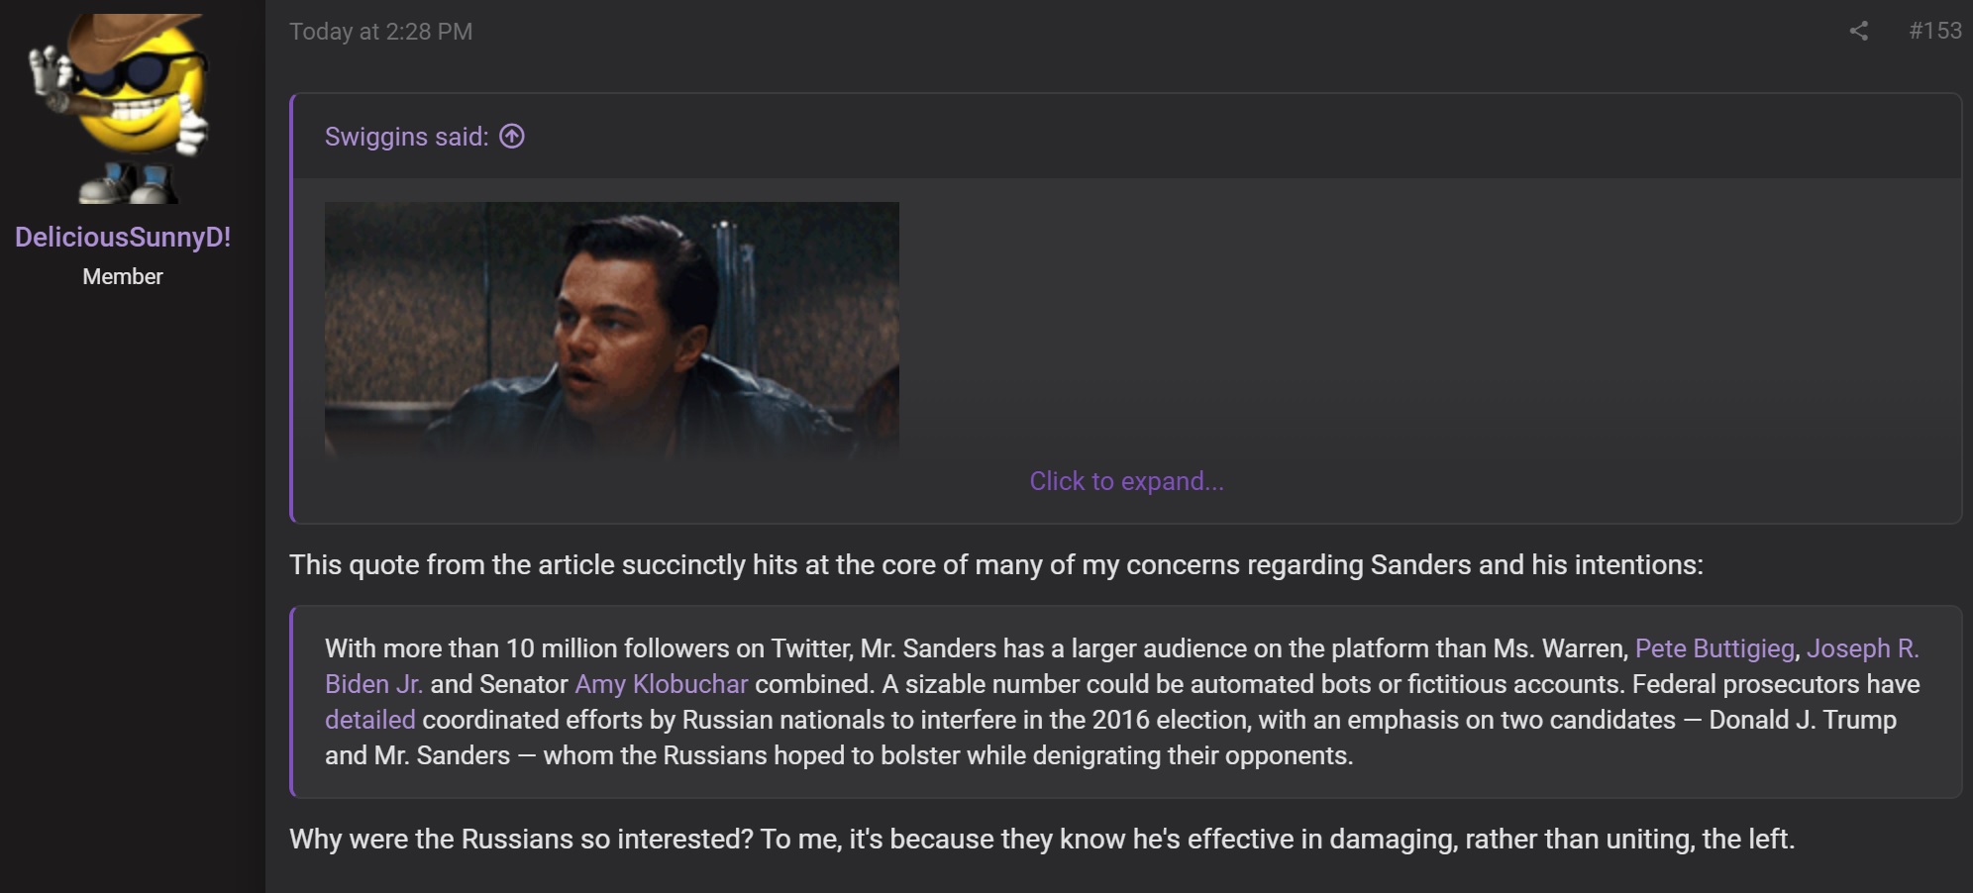Open the Today at 2:28 PM timestamp
Viewport: 1973px width, 893px height.
(x=380, y=32)
